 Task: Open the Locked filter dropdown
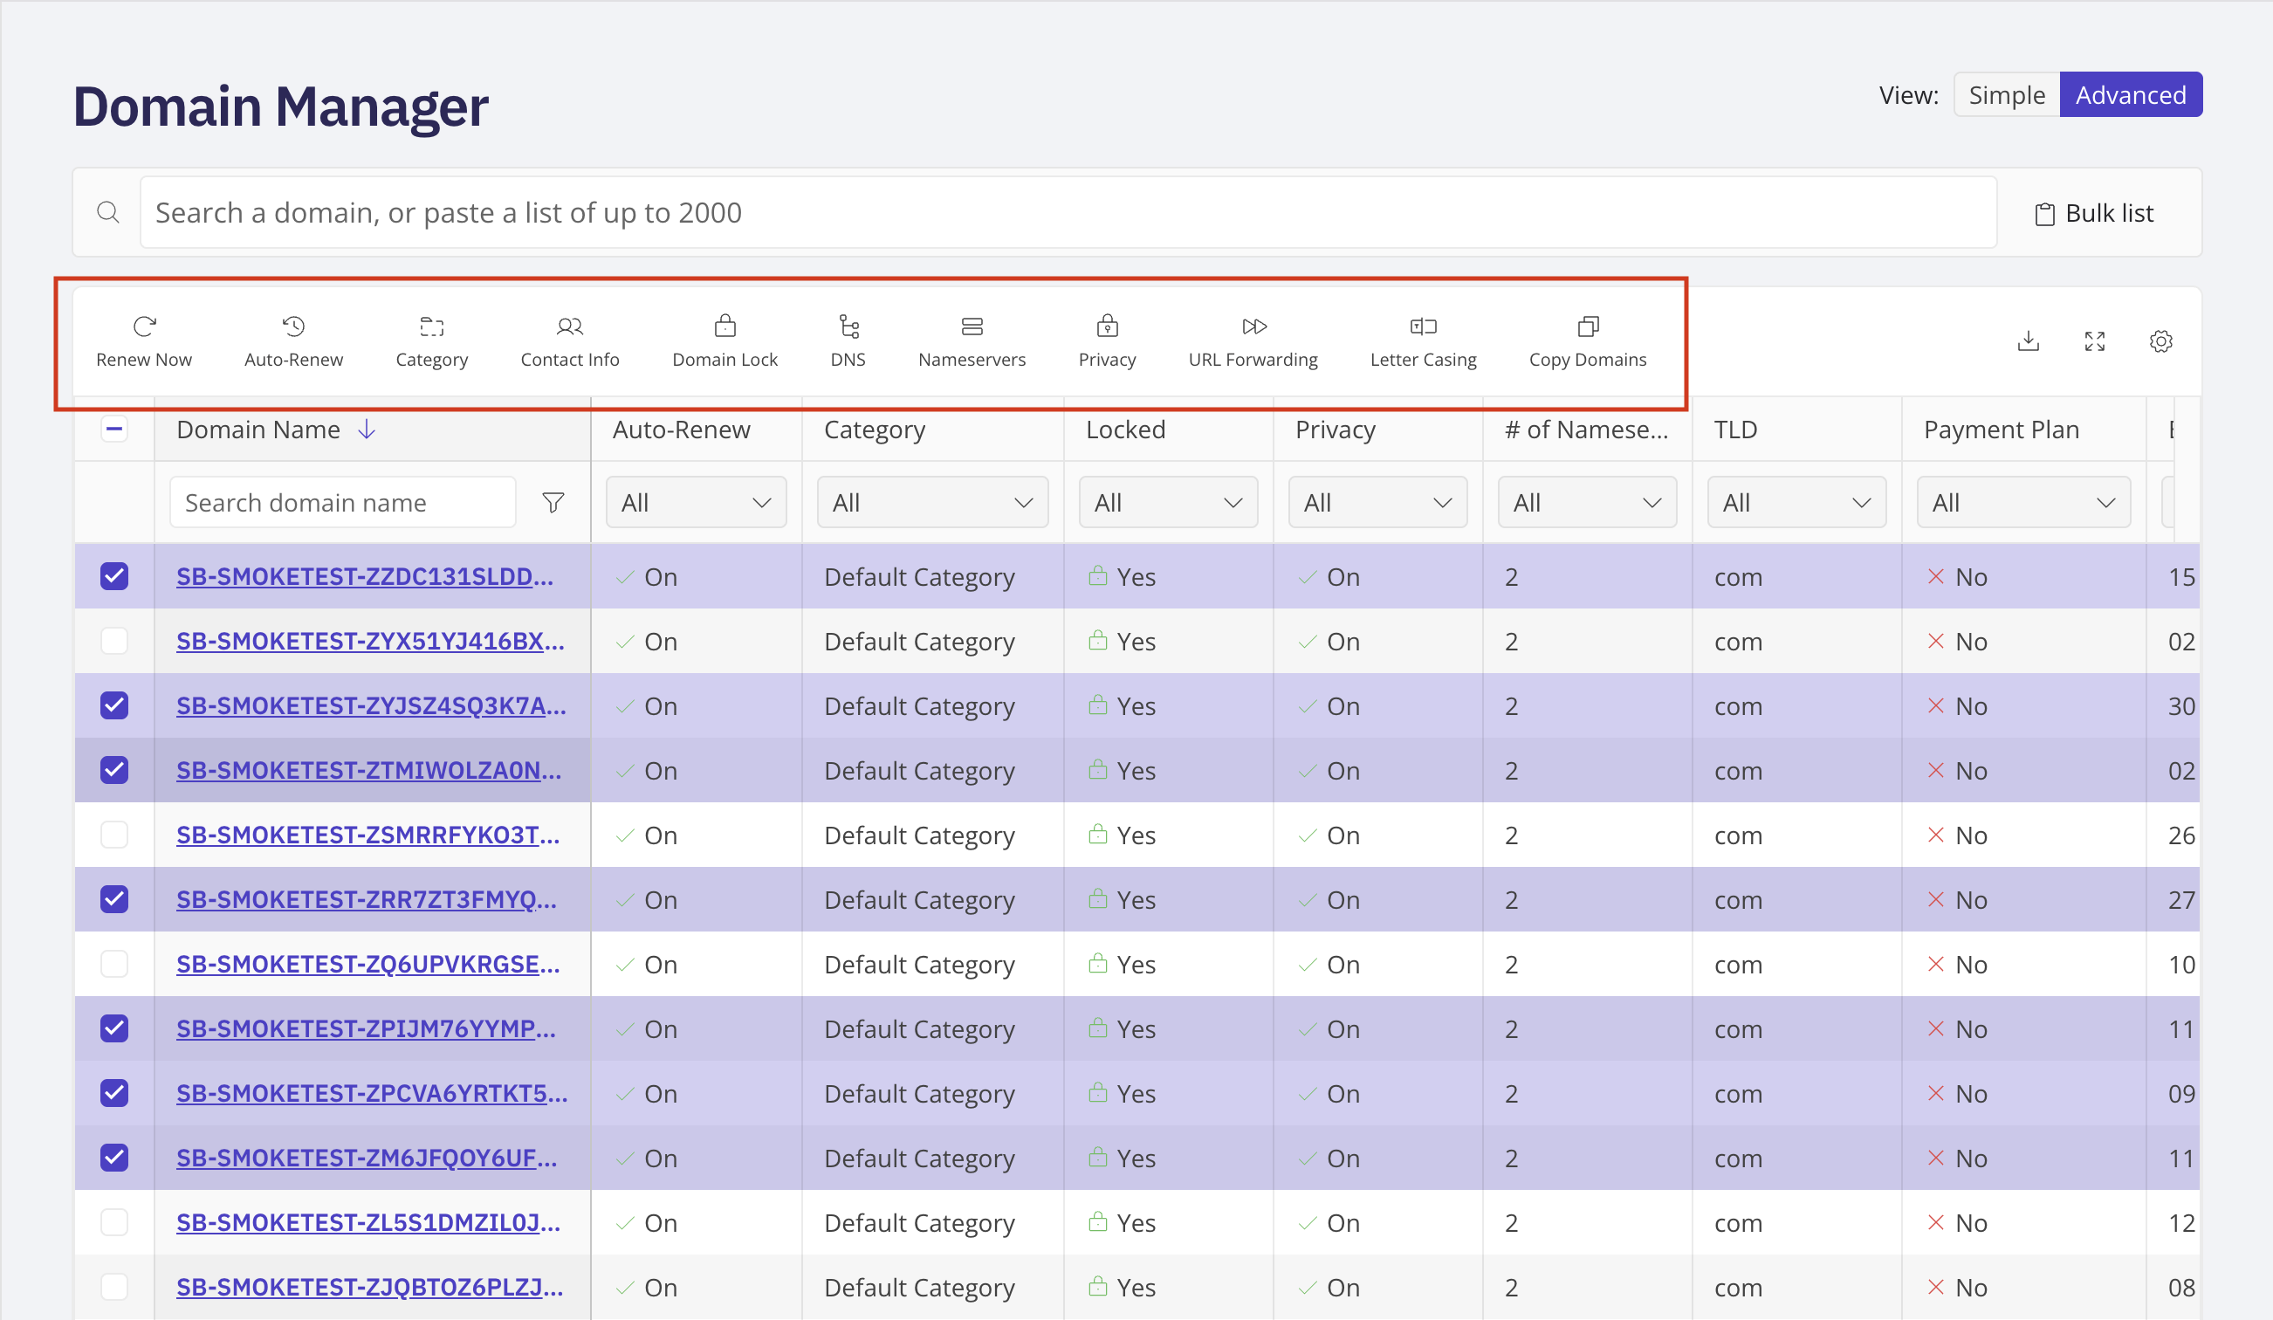click(x=1168, y=503)
